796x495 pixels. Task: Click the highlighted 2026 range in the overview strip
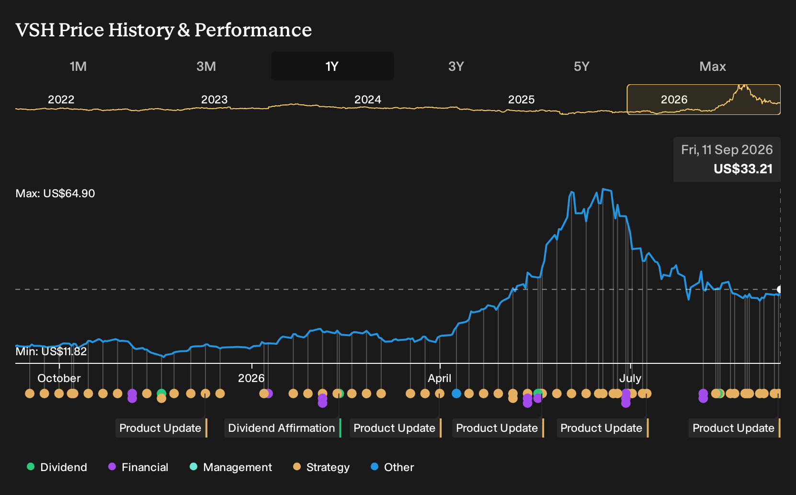click(704, 100)
